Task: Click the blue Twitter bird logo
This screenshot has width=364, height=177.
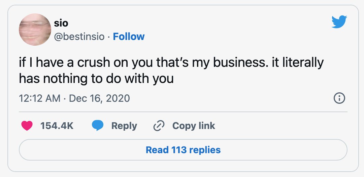Action: (x=339, y=21)
